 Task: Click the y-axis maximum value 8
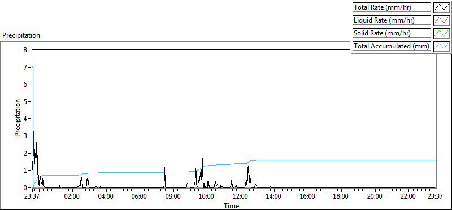(x=25, y=50)
